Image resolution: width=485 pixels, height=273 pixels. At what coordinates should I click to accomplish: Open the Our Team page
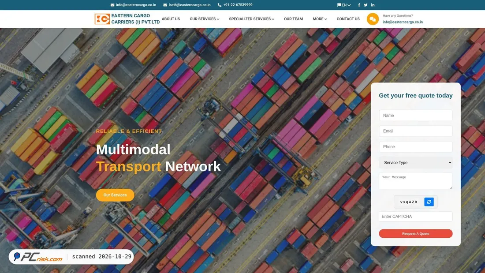pos(294,19)
